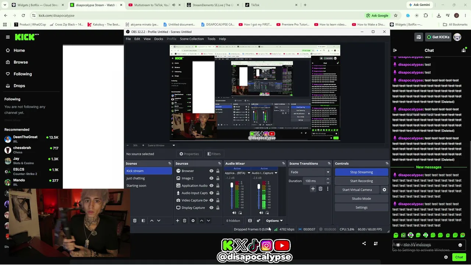The image size is (471, 265).
Task: Open the OBS File menu
Action: 128,39
